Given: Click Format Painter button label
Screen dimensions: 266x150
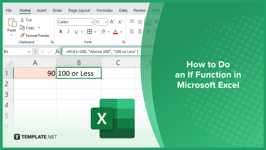Looking at the screenshot, I should (x=38, y=35).
